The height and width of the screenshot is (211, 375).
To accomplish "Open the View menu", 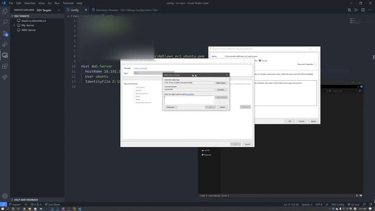I will coord(42,3).
